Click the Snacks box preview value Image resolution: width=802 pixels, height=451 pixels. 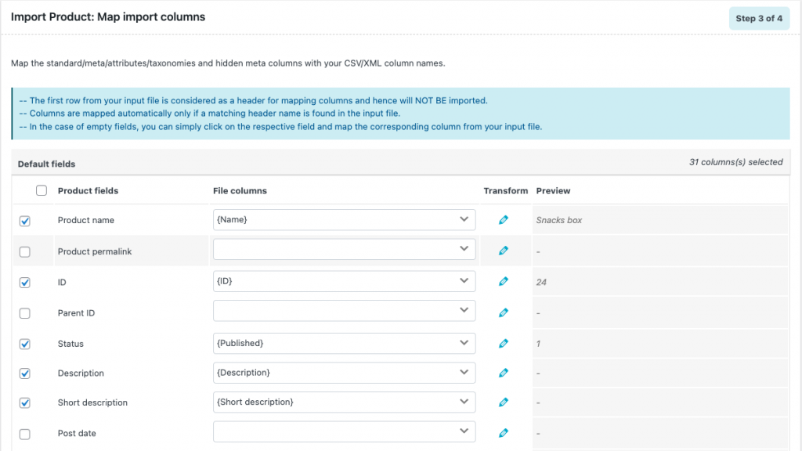click(x=559, y=220)
